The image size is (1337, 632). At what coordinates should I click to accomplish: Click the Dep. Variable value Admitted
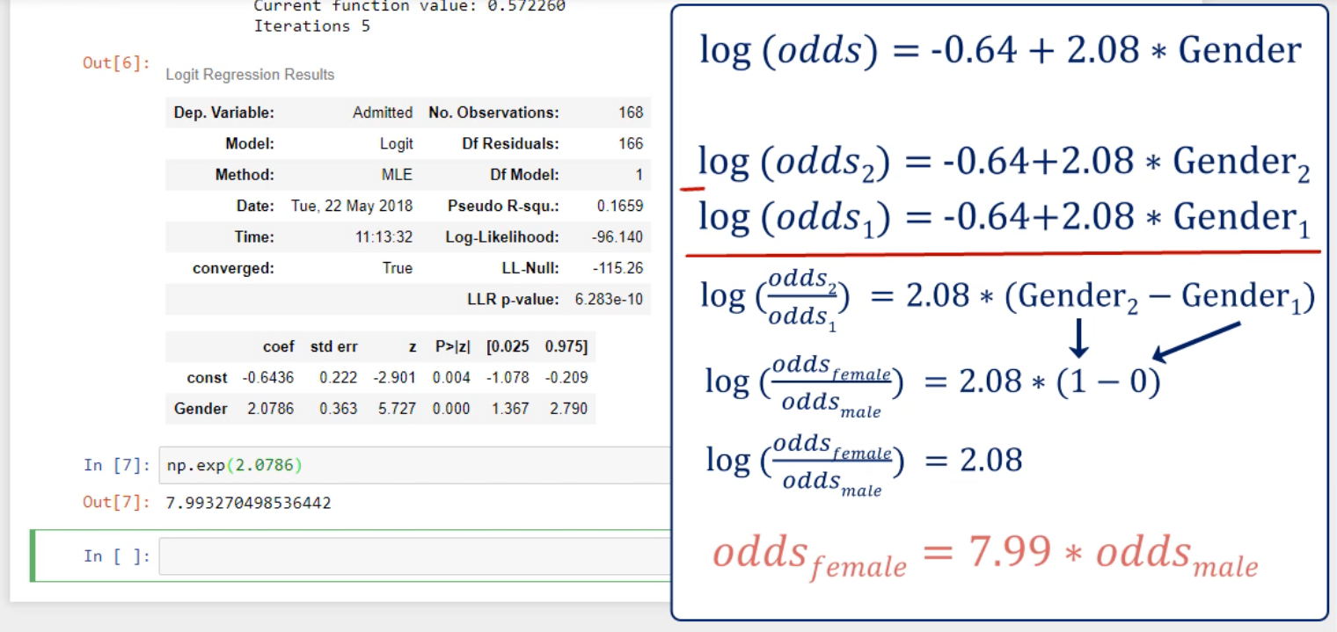coord(383,113)
